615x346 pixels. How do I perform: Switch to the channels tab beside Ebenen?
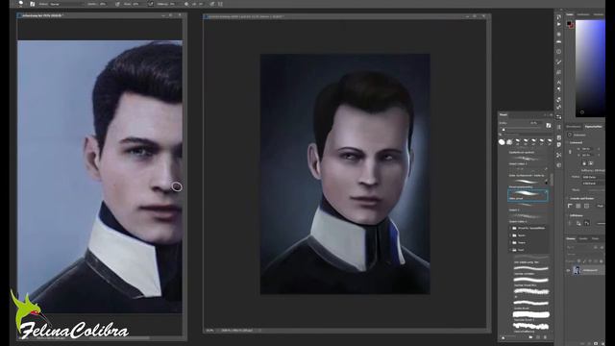point(583,238)
